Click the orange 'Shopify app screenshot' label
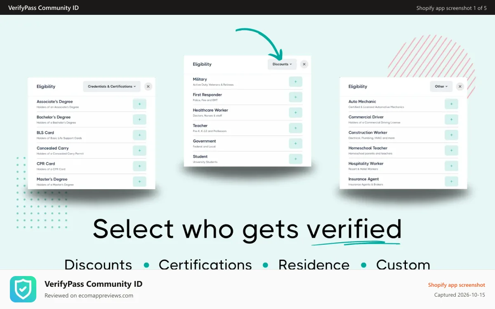This screenshot has width=495, height=309. (x=457, y=285)
